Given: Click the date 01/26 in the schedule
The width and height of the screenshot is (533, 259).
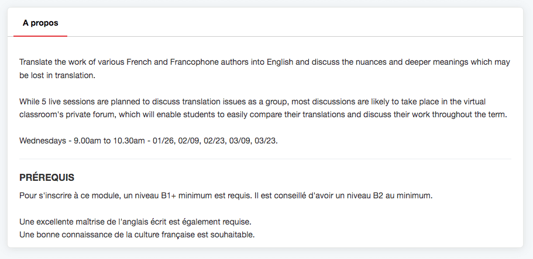Looking at the screenshot, I should point(163,141).
